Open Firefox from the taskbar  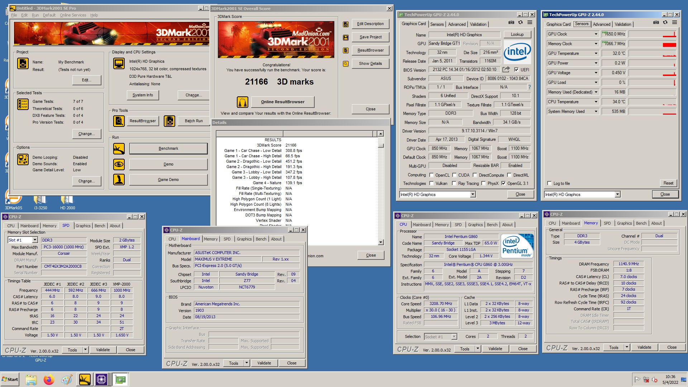tap(49, 379)
